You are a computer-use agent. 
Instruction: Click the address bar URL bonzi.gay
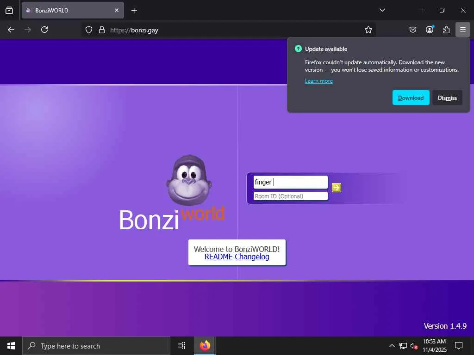pyautogui.click(x=134, y=30)
